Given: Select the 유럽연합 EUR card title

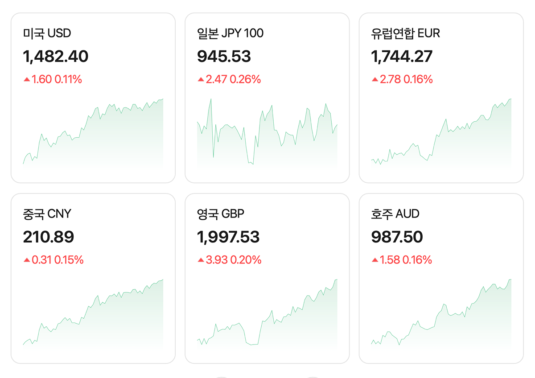Looking at the screenshot, I should point(405,33).
